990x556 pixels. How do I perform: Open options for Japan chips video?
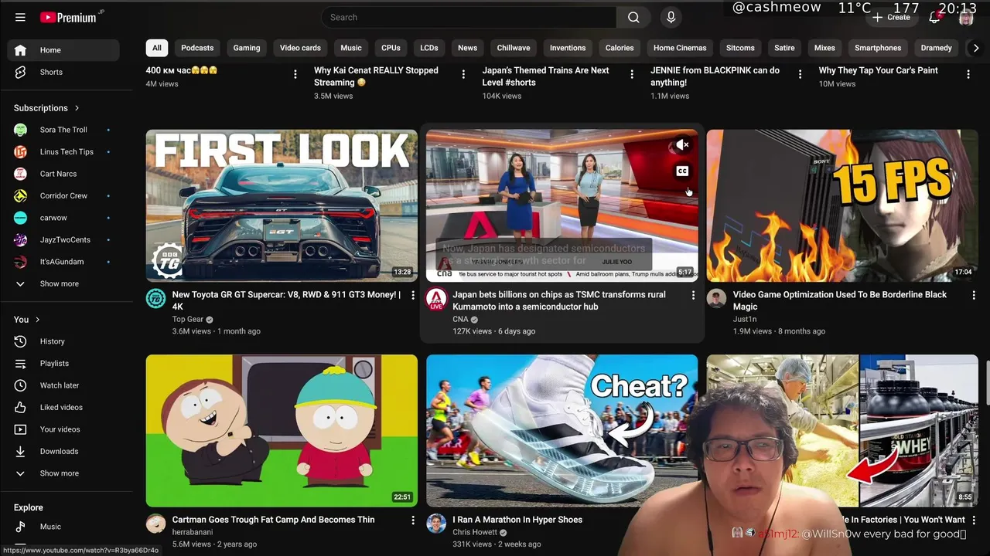click(x=693, y=295)
